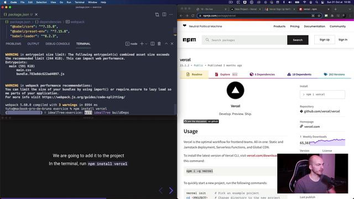Open vercel.com/download link in readme

[262, 155]
